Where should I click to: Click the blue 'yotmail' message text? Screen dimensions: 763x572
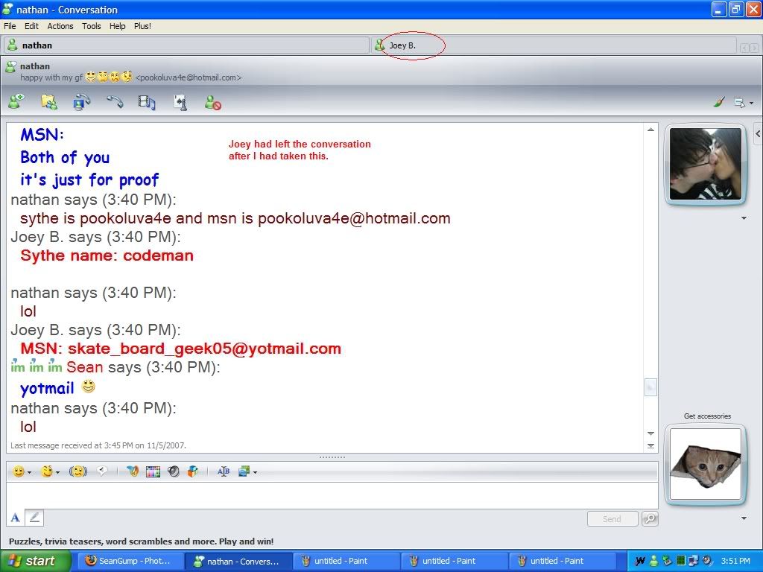pyautogui.click(x=47, y=388)
